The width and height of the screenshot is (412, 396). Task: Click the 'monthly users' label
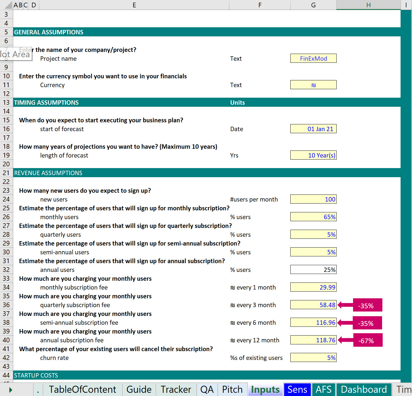[x=59, y=217]
